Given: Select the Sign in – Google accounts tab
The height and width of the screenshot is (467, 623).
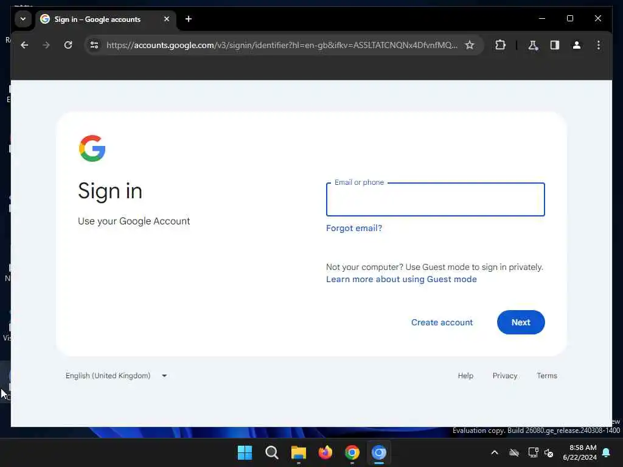Looking at the screenshot, I should (x=106, y=19).
